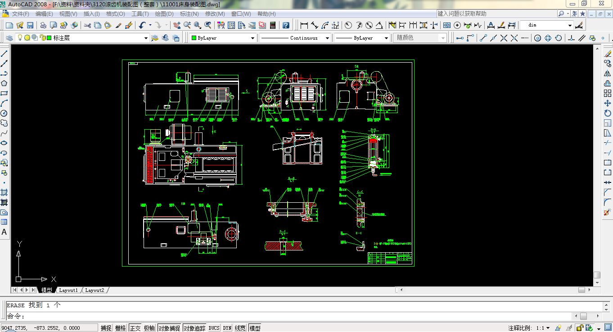Open the Continuous linetype dropdown

327,38
